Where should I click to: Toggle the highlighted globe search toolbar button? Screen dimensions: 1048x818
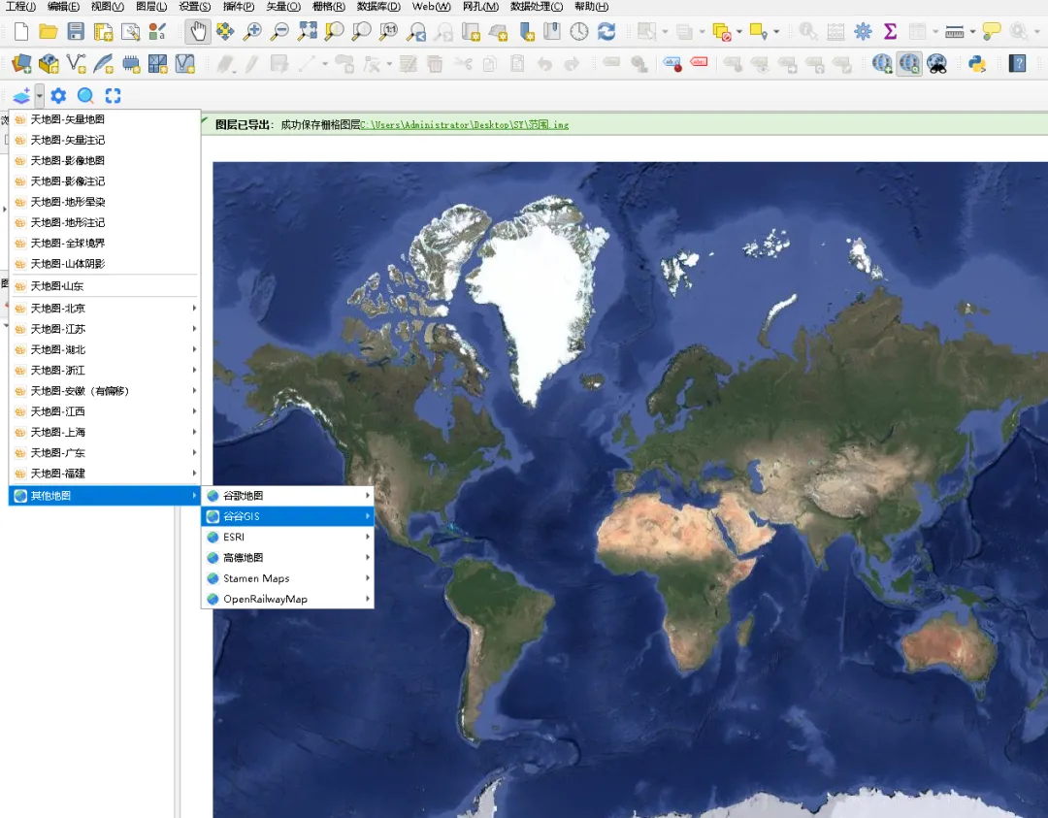coord(909,64)
